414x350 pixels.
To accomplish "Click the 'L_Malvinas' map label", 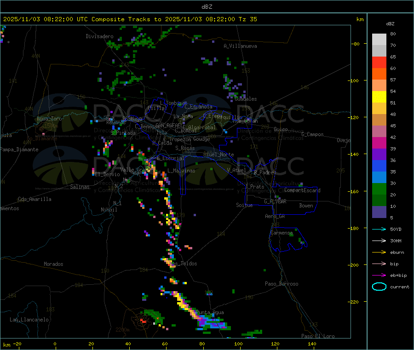I will [x=181, y=171].
